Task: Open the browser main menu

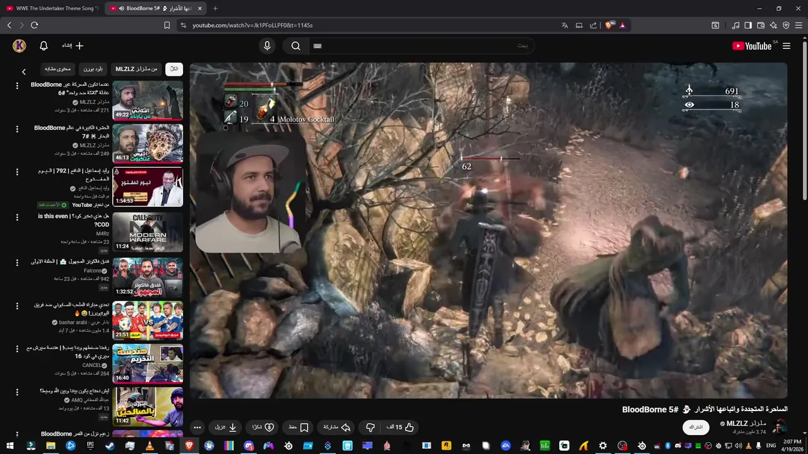Action: click(799, 25)
